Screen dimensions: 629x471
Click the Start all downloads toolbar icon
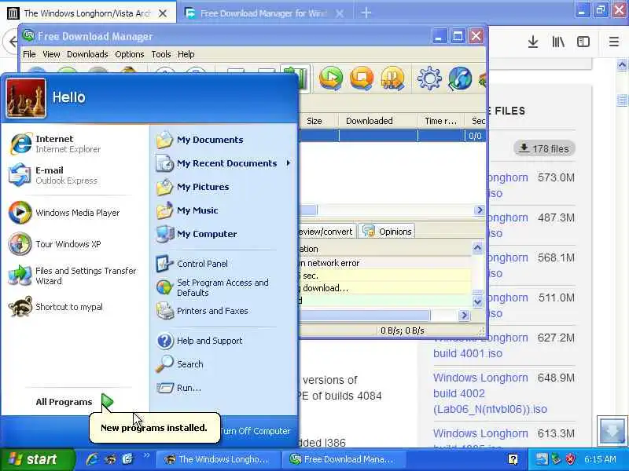click(331, 78)
